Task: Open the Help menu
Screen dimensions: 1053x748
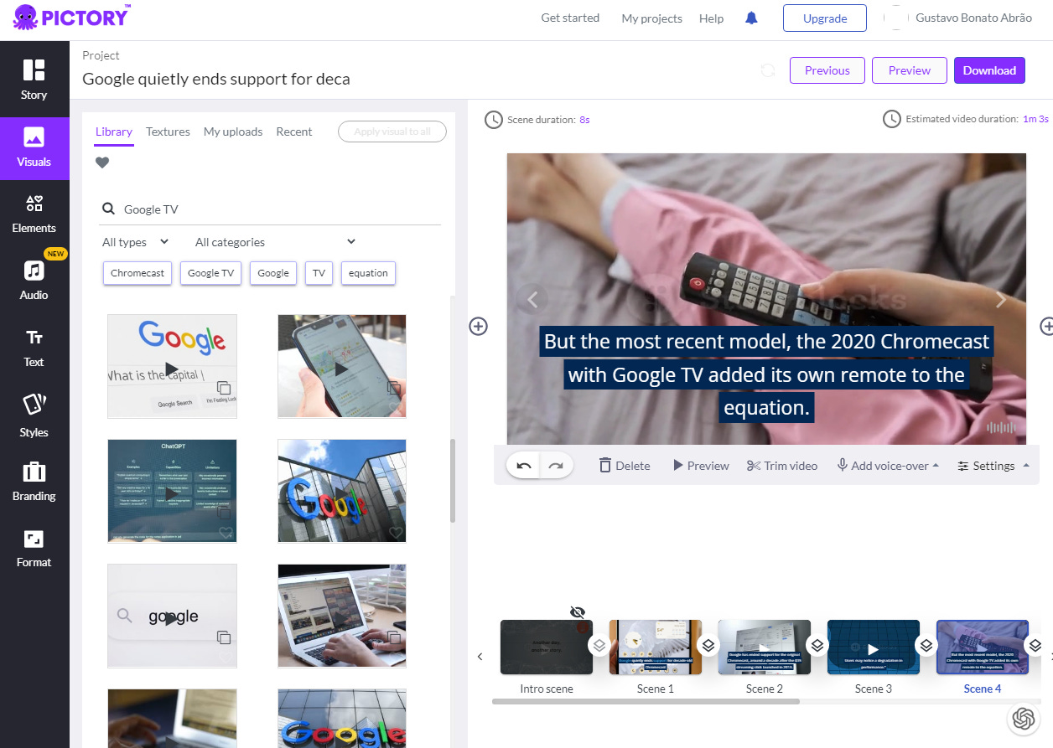Action: [711, 18]
